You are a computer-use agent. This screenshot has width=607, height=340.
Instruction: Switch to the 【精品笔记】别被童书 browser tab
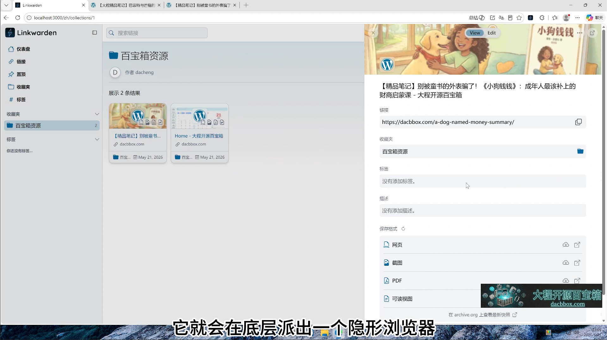click(x=202, y=5)
